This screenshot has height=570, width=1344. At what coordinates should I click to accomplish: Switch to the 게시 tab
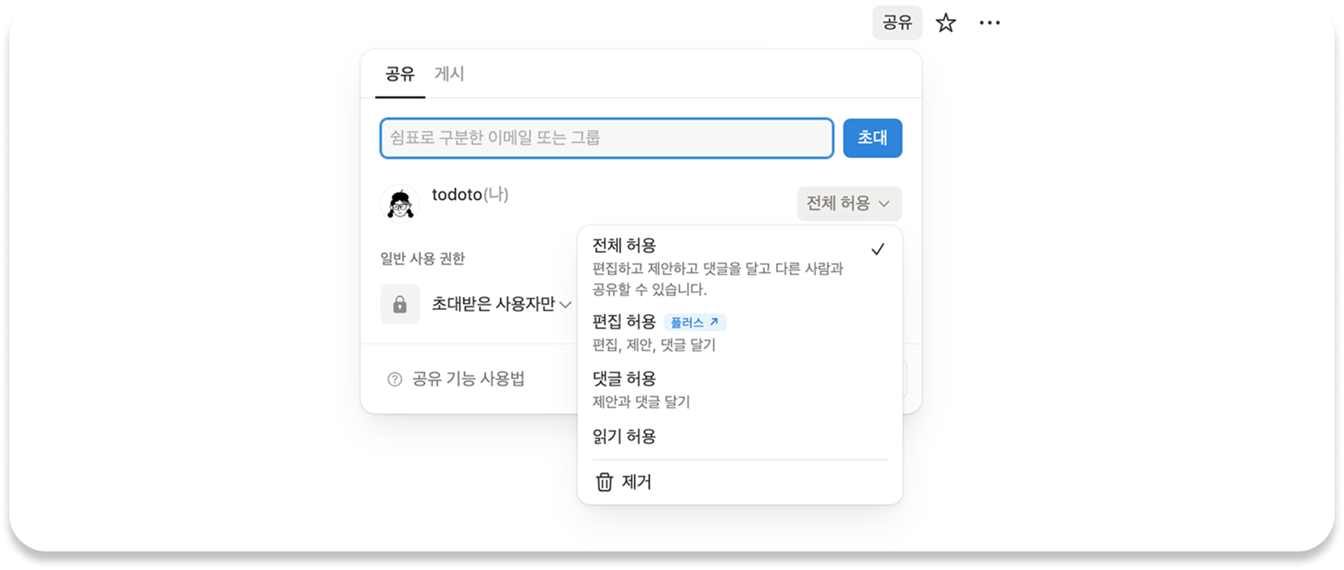click(450, 74)
